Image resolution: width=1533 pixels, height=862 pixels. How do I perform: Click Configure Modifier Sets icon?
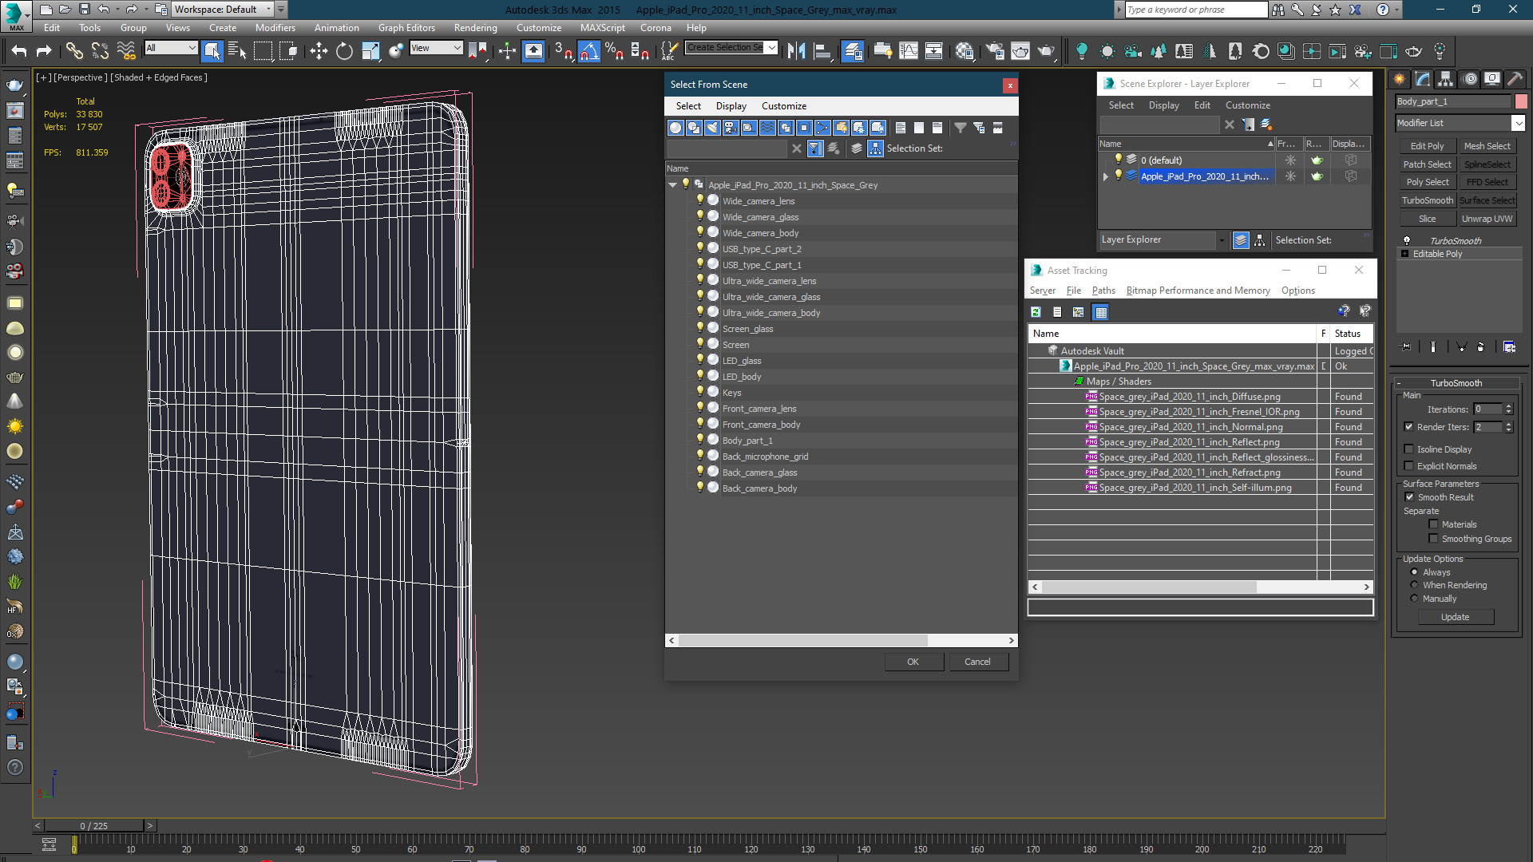1509,347
